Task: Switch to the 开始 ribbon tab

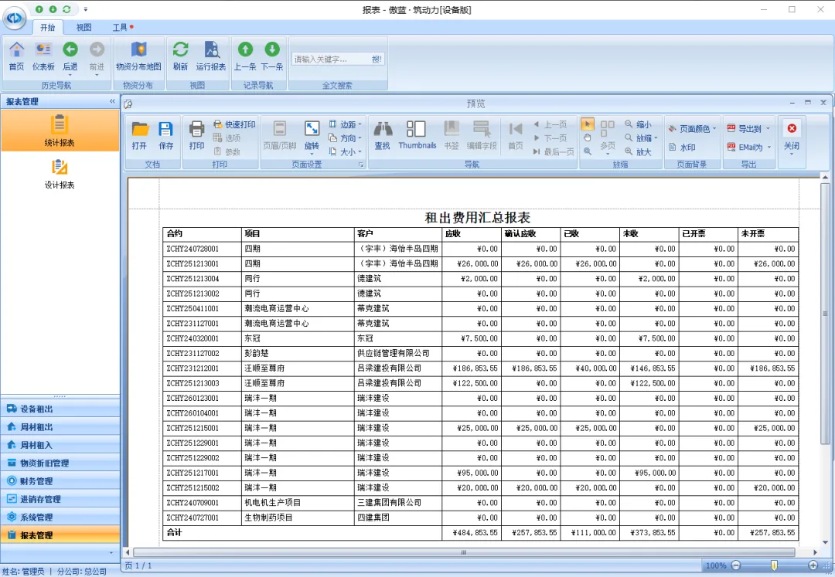Action: coord(47,27)
